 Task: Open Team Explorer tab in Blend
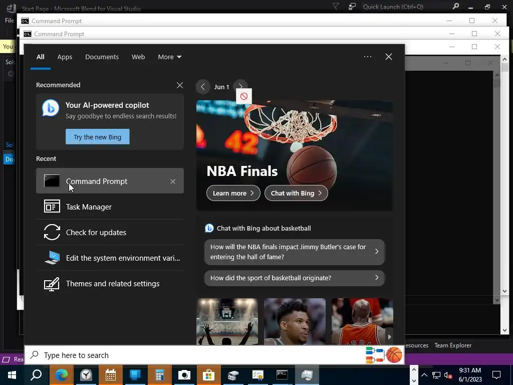click(453, 345)
